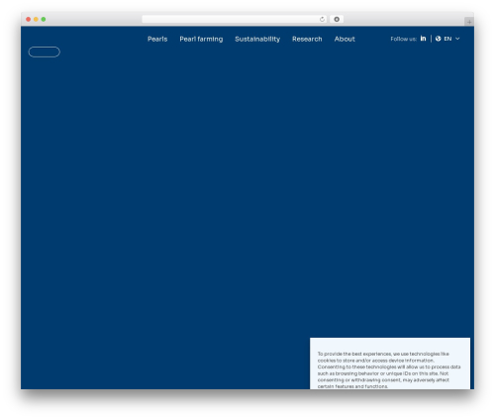Focus the browser address bar
Viewport: 495px width, 419px height.
pyautogui.click(x=234, y=19)
